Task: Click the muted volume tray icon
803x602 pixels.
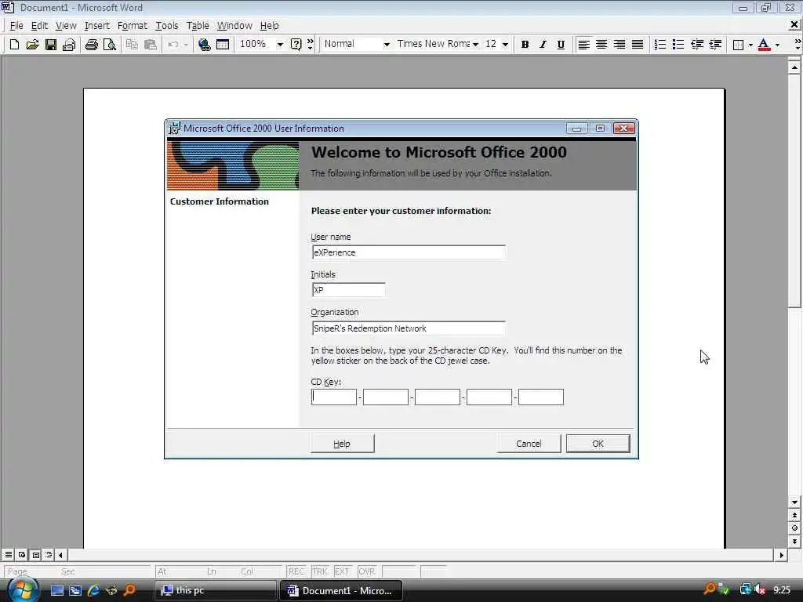Action: pos(760,590)
